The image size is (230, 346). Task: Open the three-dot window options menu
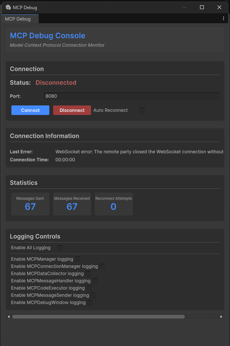pyautogui.click(x=224, y=19)
